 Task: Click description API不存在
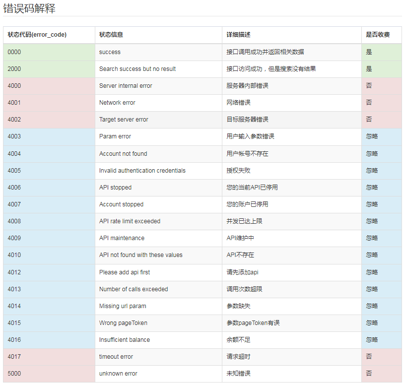click(240, 255)
